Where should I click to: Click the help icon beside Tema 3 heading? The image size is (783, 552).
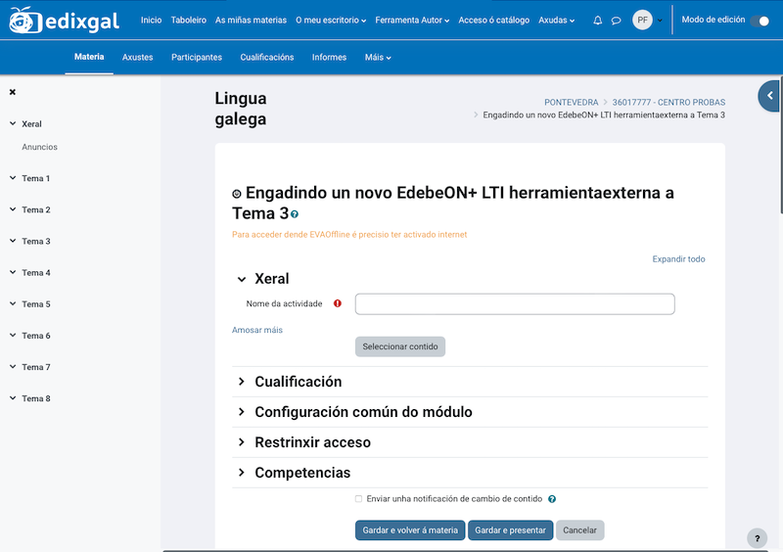tap(295, 213)
